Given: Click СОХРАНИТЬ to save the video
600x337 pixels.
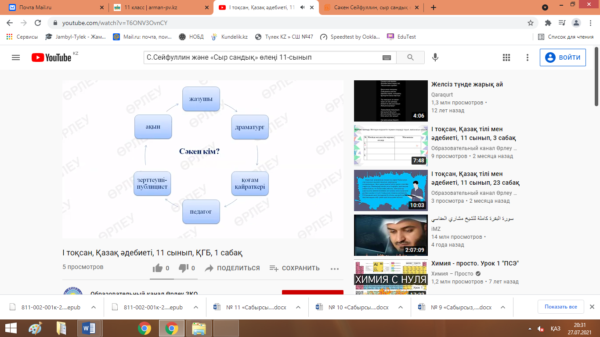Looking at the screenshot, I should coord(294,268).
